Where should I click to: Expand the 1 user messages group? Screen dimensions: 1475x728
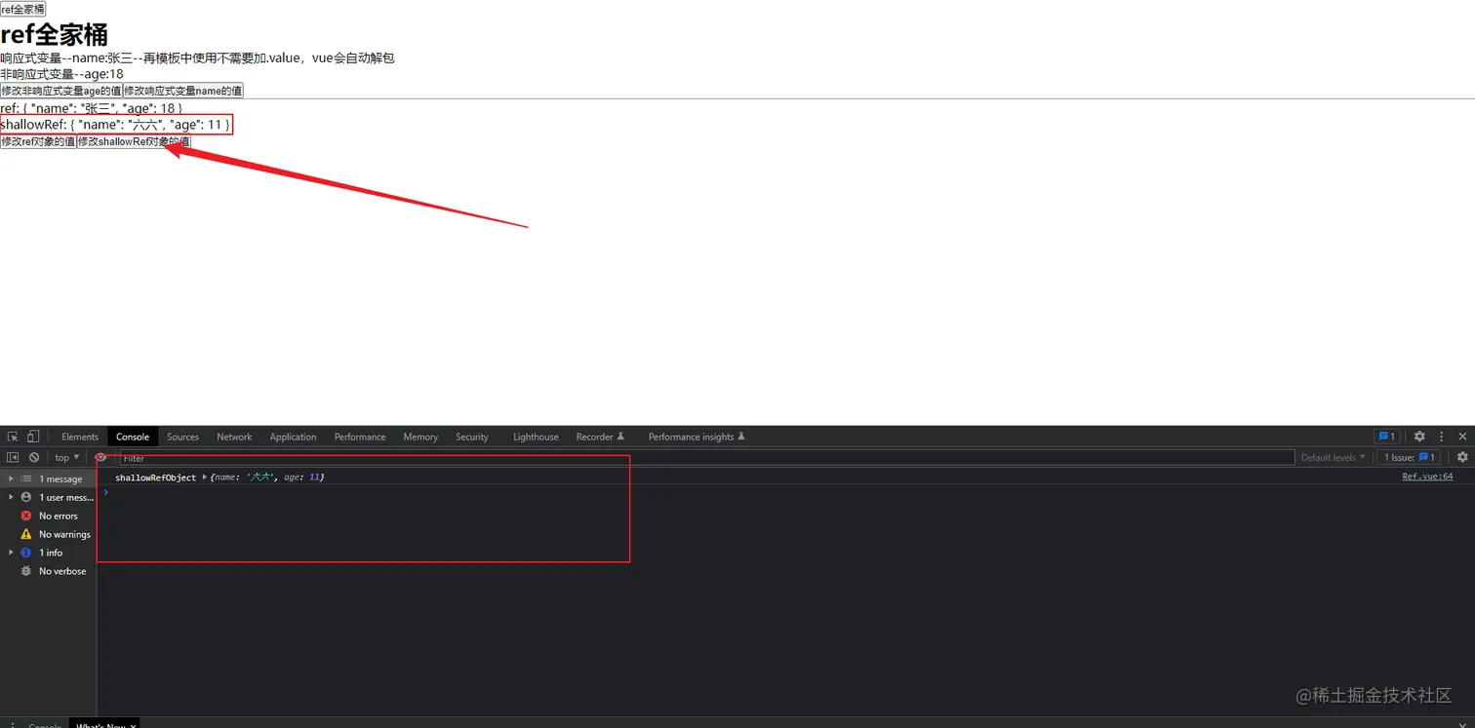point(11,497)
